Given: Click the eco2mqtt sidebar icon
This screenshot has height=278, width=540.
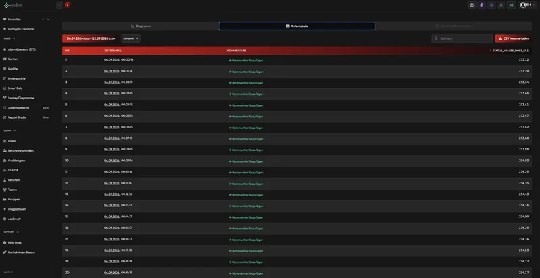Looking at the screenshot, I should point(5,219).
